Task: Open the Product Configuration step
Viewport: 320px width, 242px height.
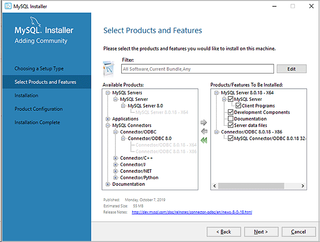Action: point(39,109)
